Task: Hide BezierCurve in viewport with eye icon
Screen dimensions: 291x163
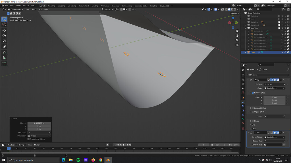Action: click(x=285, y=34)
